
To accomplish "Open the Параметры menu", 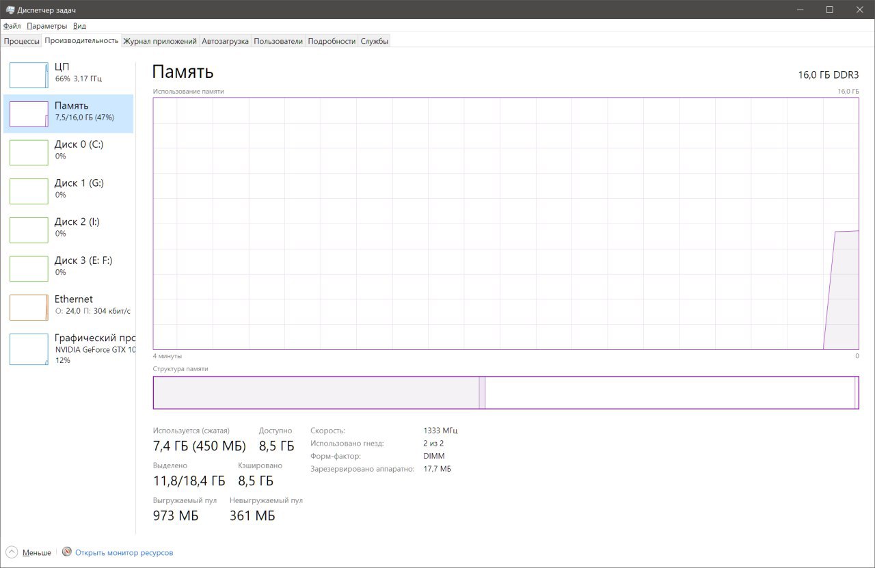I will (47, 26).
